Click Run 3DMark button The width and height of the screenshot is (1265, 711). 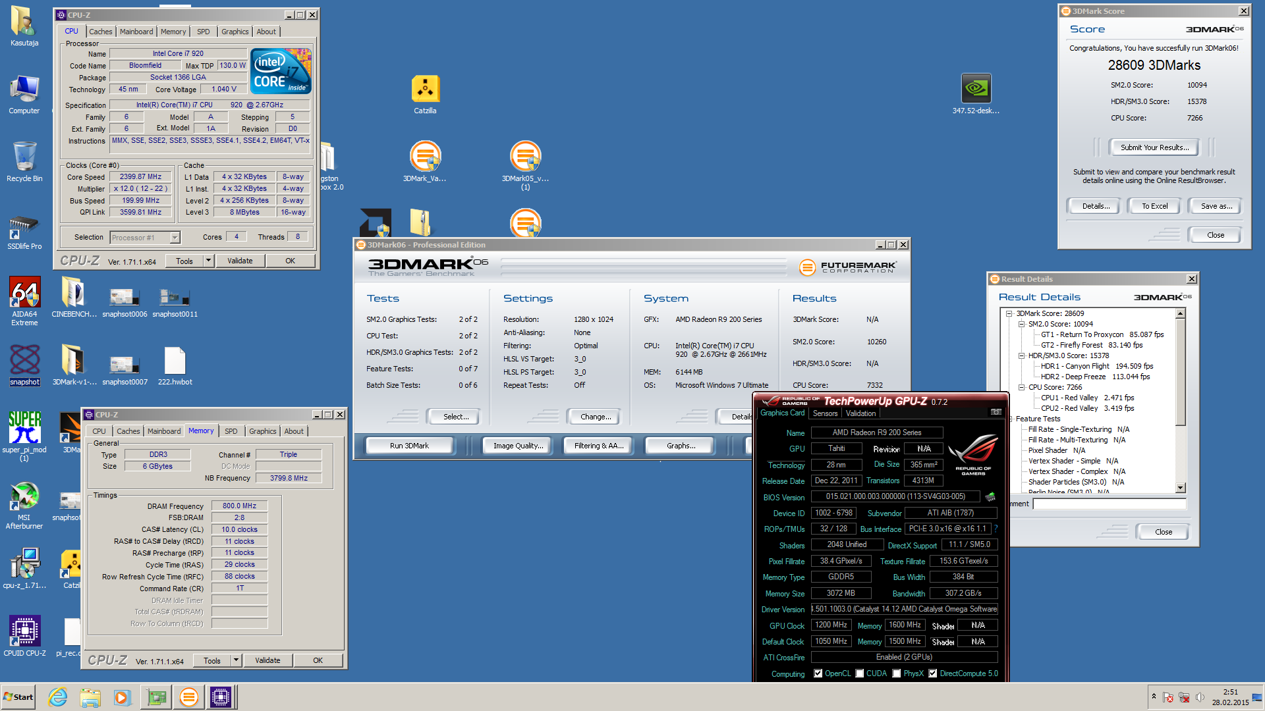click(x=409, y=446)
